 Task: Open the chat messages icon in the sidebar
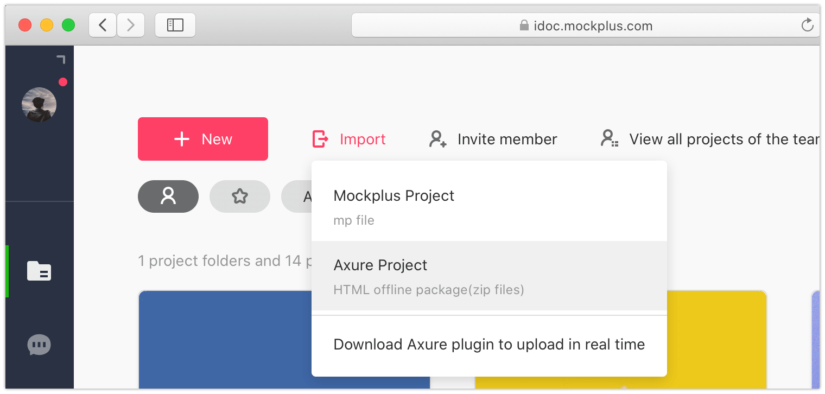click(39, 344)
